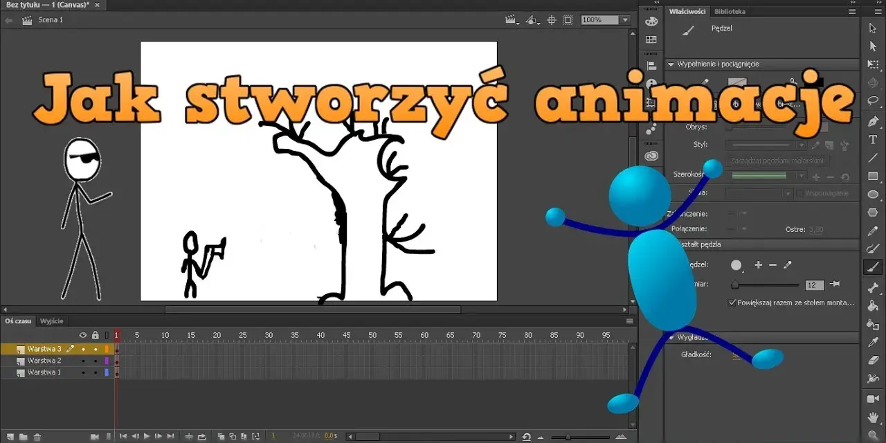Select the active Brush tool in toolbar

tap(873, 266)
